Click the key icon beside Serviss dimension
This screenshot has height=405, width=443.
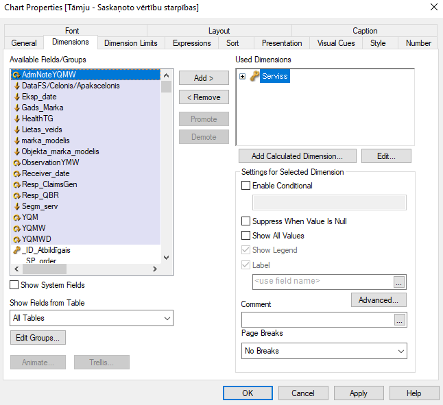[x=254, y=76]
